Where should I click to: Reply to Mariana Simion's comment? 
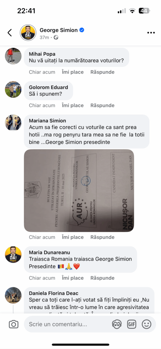(102, 237)
